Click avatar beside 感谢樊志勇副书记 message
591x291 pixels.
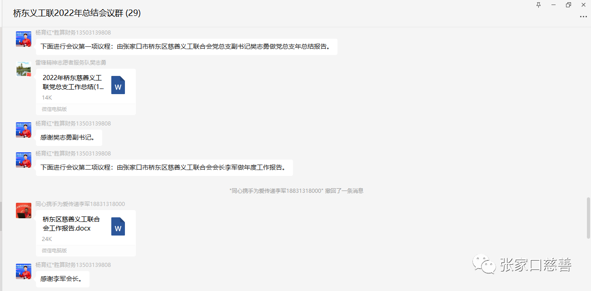[x=24, y=130]
